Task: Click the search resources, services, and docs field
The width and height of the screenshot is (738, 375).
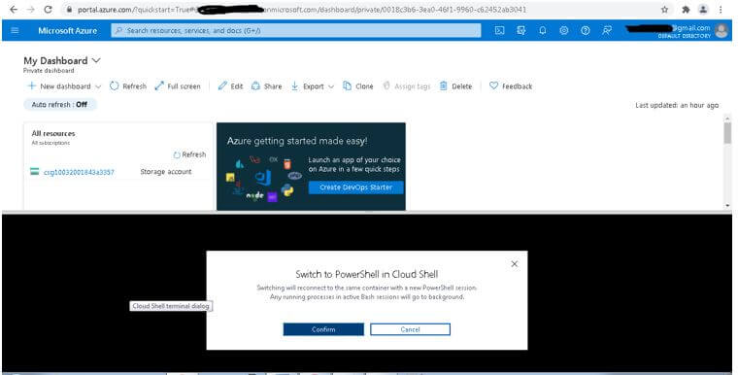Action: pos(296,31)
